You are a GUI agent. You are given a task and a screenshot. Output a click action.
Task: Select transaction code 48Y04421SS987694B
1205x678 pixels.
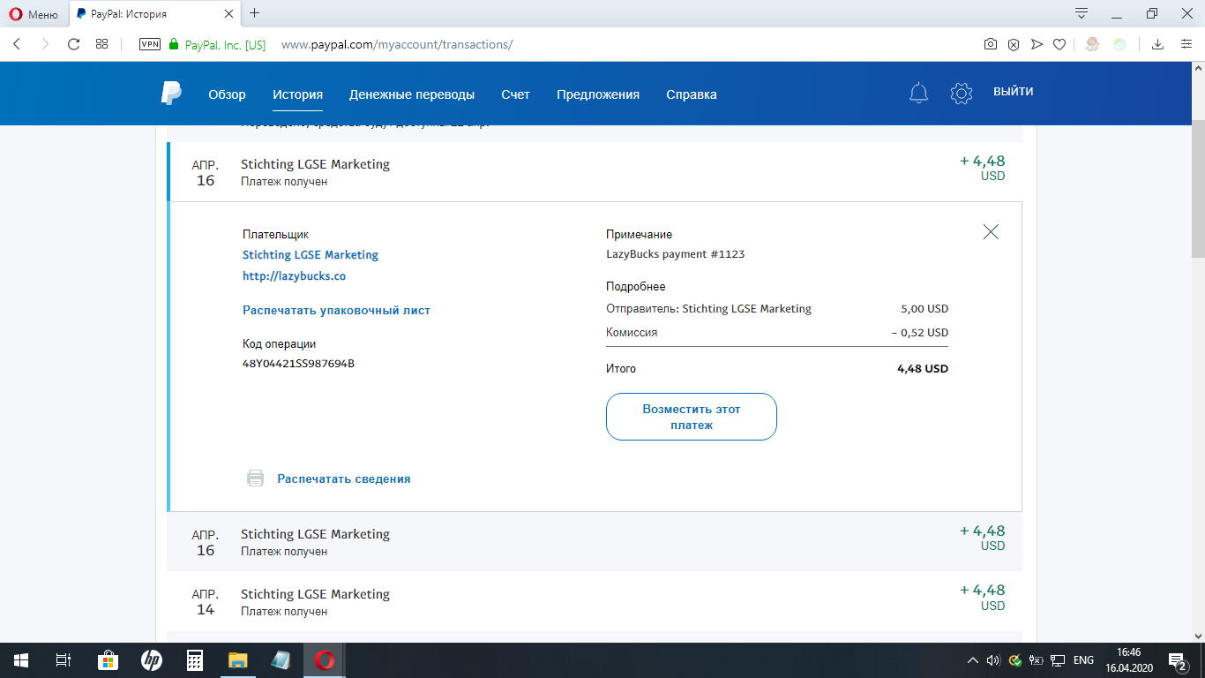(x=298, y=364)
